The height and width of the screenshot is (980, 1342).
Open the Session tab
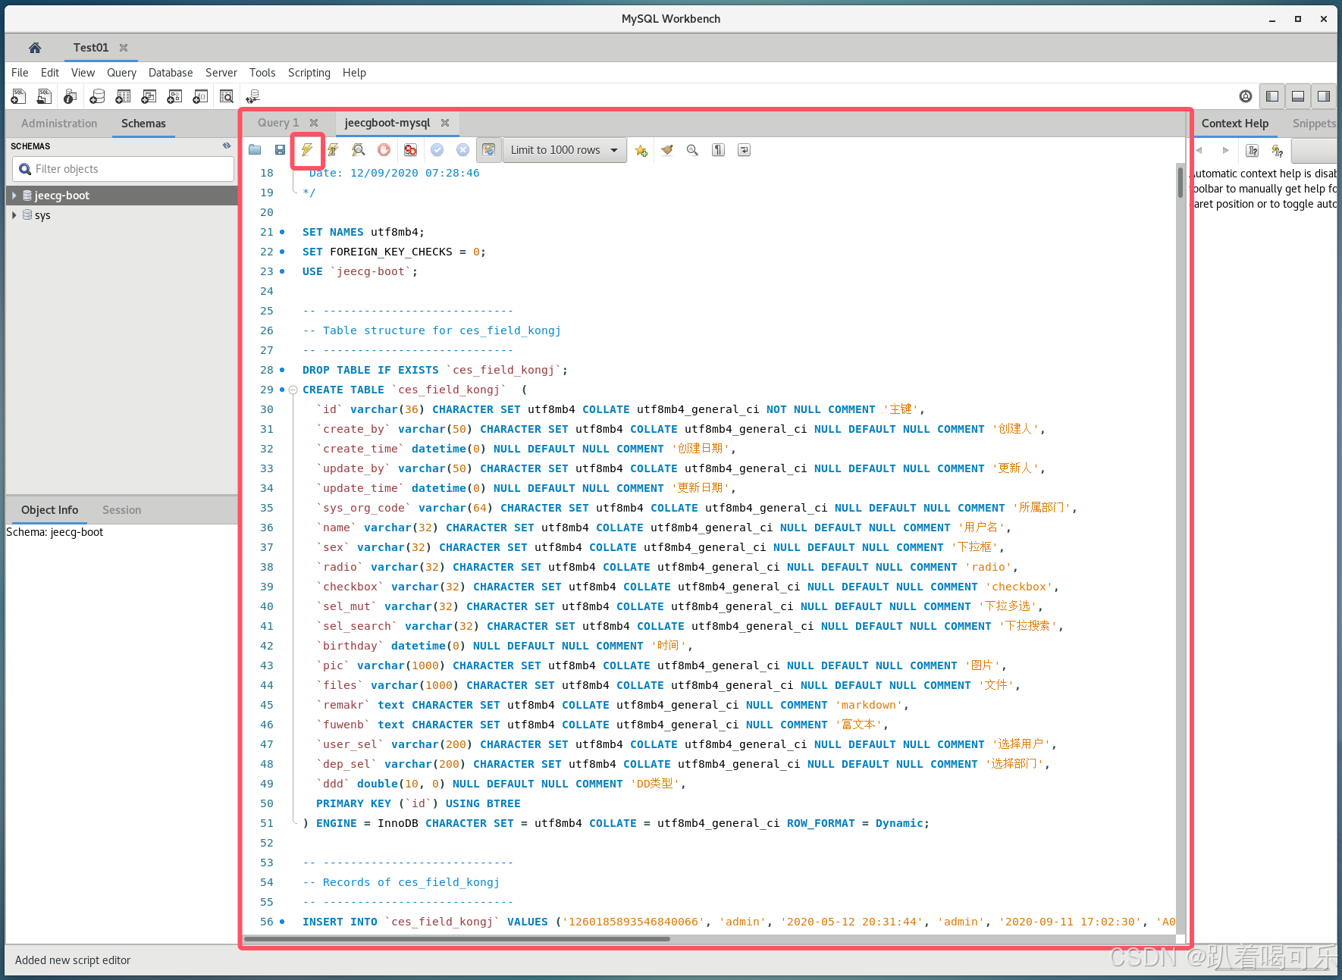click(x=121, y=510)
